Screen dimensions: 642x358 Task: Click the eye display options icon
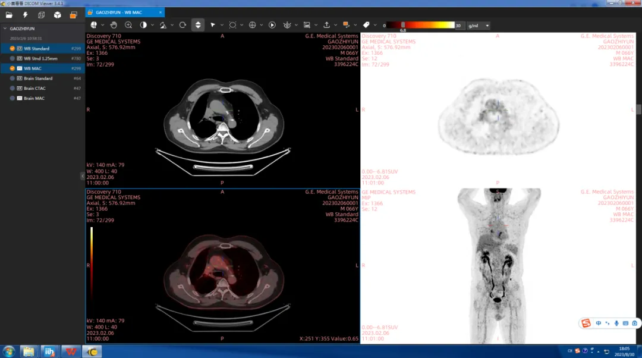[x=287, y=25]
